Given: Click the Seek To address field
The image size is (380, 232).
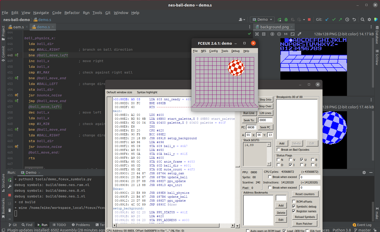Looking at the screenshot, I should click(265, 120).
